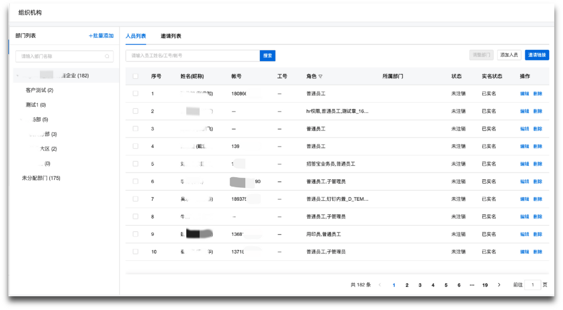Screen dimensions: 563x310
Task: Check the checkbox for row 1
Action: pyautogui.click(x=136, y=94)
